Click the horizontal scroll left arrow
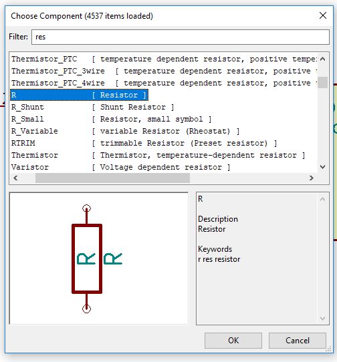Image resolution: width=337 pixels, height=362 pixels. point(15,178)
